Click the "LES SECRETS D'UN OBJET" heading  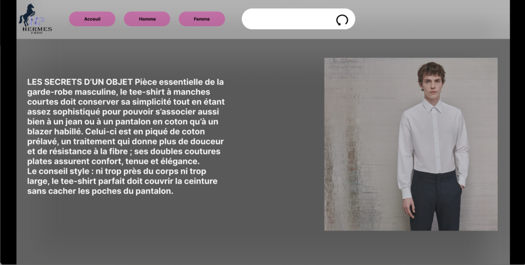(80, 82)
